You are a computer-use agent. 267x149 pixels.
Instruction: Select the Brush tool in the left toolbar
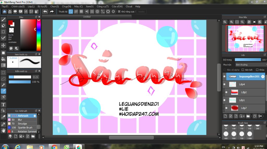coord(3,20)
